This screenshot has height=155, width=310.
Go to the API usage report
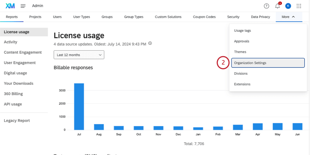coord(12,104)
